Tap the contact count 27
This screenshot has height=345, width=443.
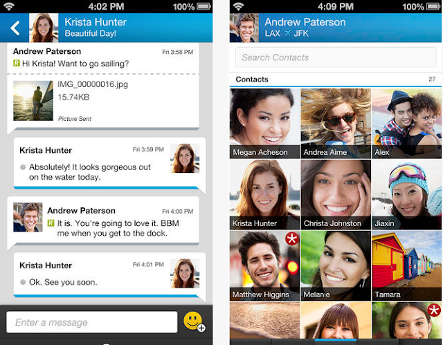click(x=432, y=80)
